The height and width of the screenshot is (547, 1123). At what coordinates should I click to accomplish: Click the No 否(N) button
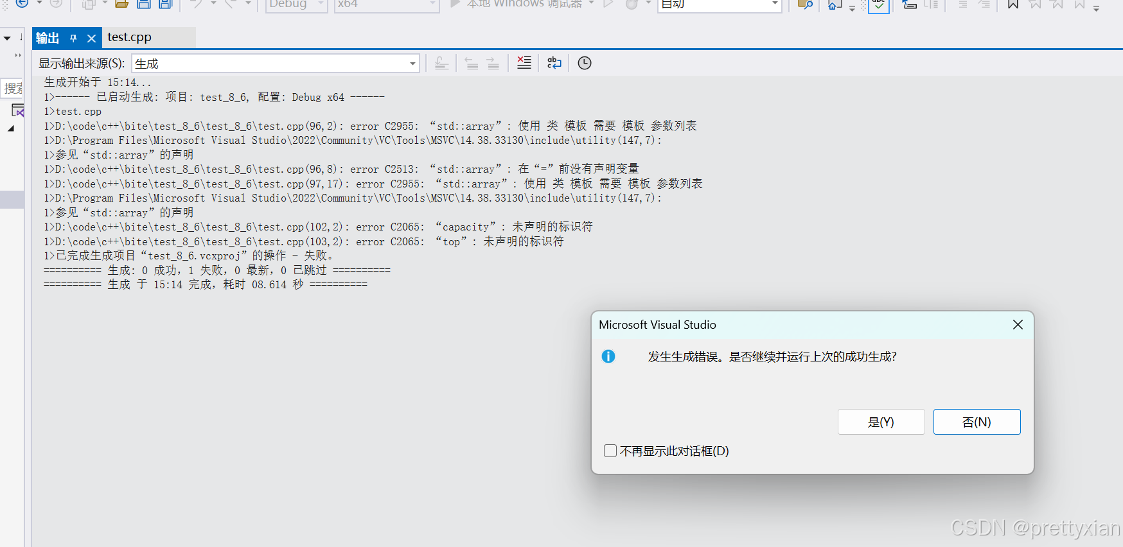click(x=977, y=422)
